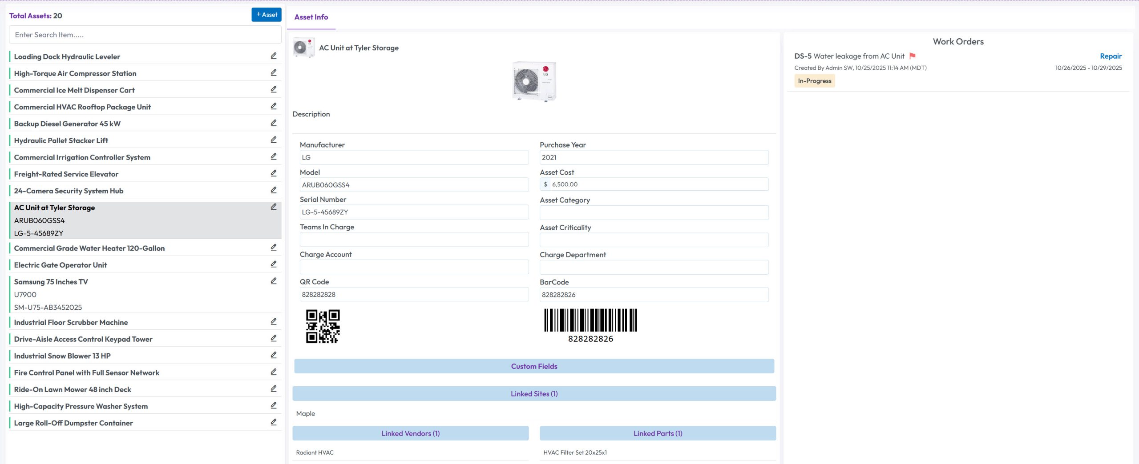
Task: Edit the AC Unit at Tyler Storage asset
Action: click(274, 206)
